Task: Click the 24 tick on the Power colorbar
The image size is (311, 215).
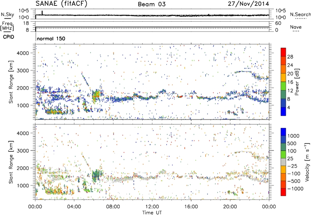Action: click(290, 65)
